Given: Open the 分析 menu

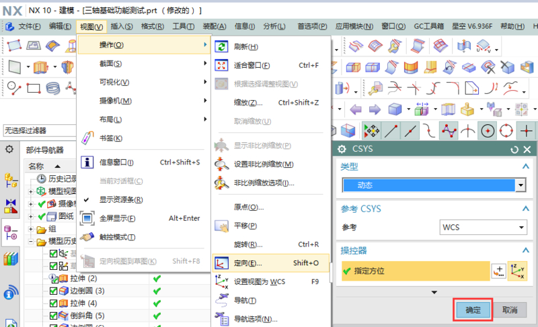Looking at the screenshot, I should [x=274, y=26].
